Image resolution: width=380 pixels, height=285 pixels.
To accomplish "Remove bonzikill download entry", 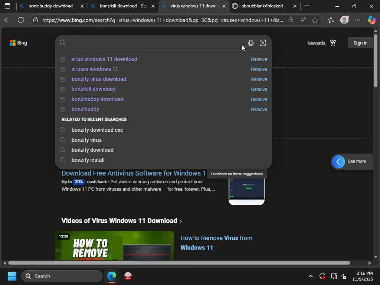I will coord(259,89).
